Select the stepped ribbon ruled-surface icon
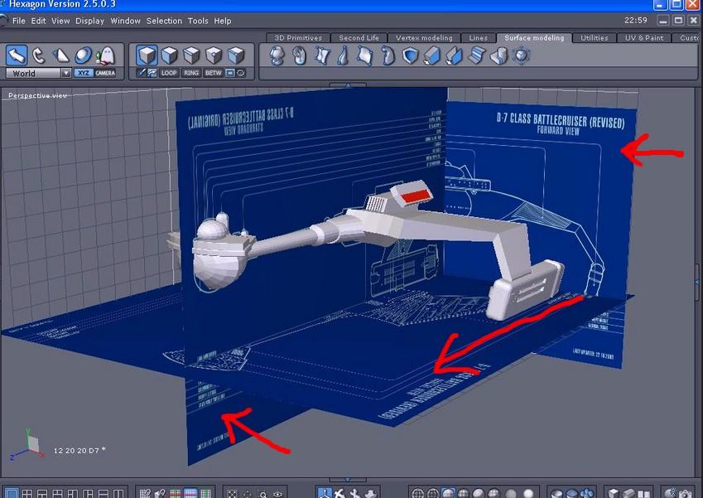The width and height of the screenshot is (703, 498). click(x=475, y=56)
